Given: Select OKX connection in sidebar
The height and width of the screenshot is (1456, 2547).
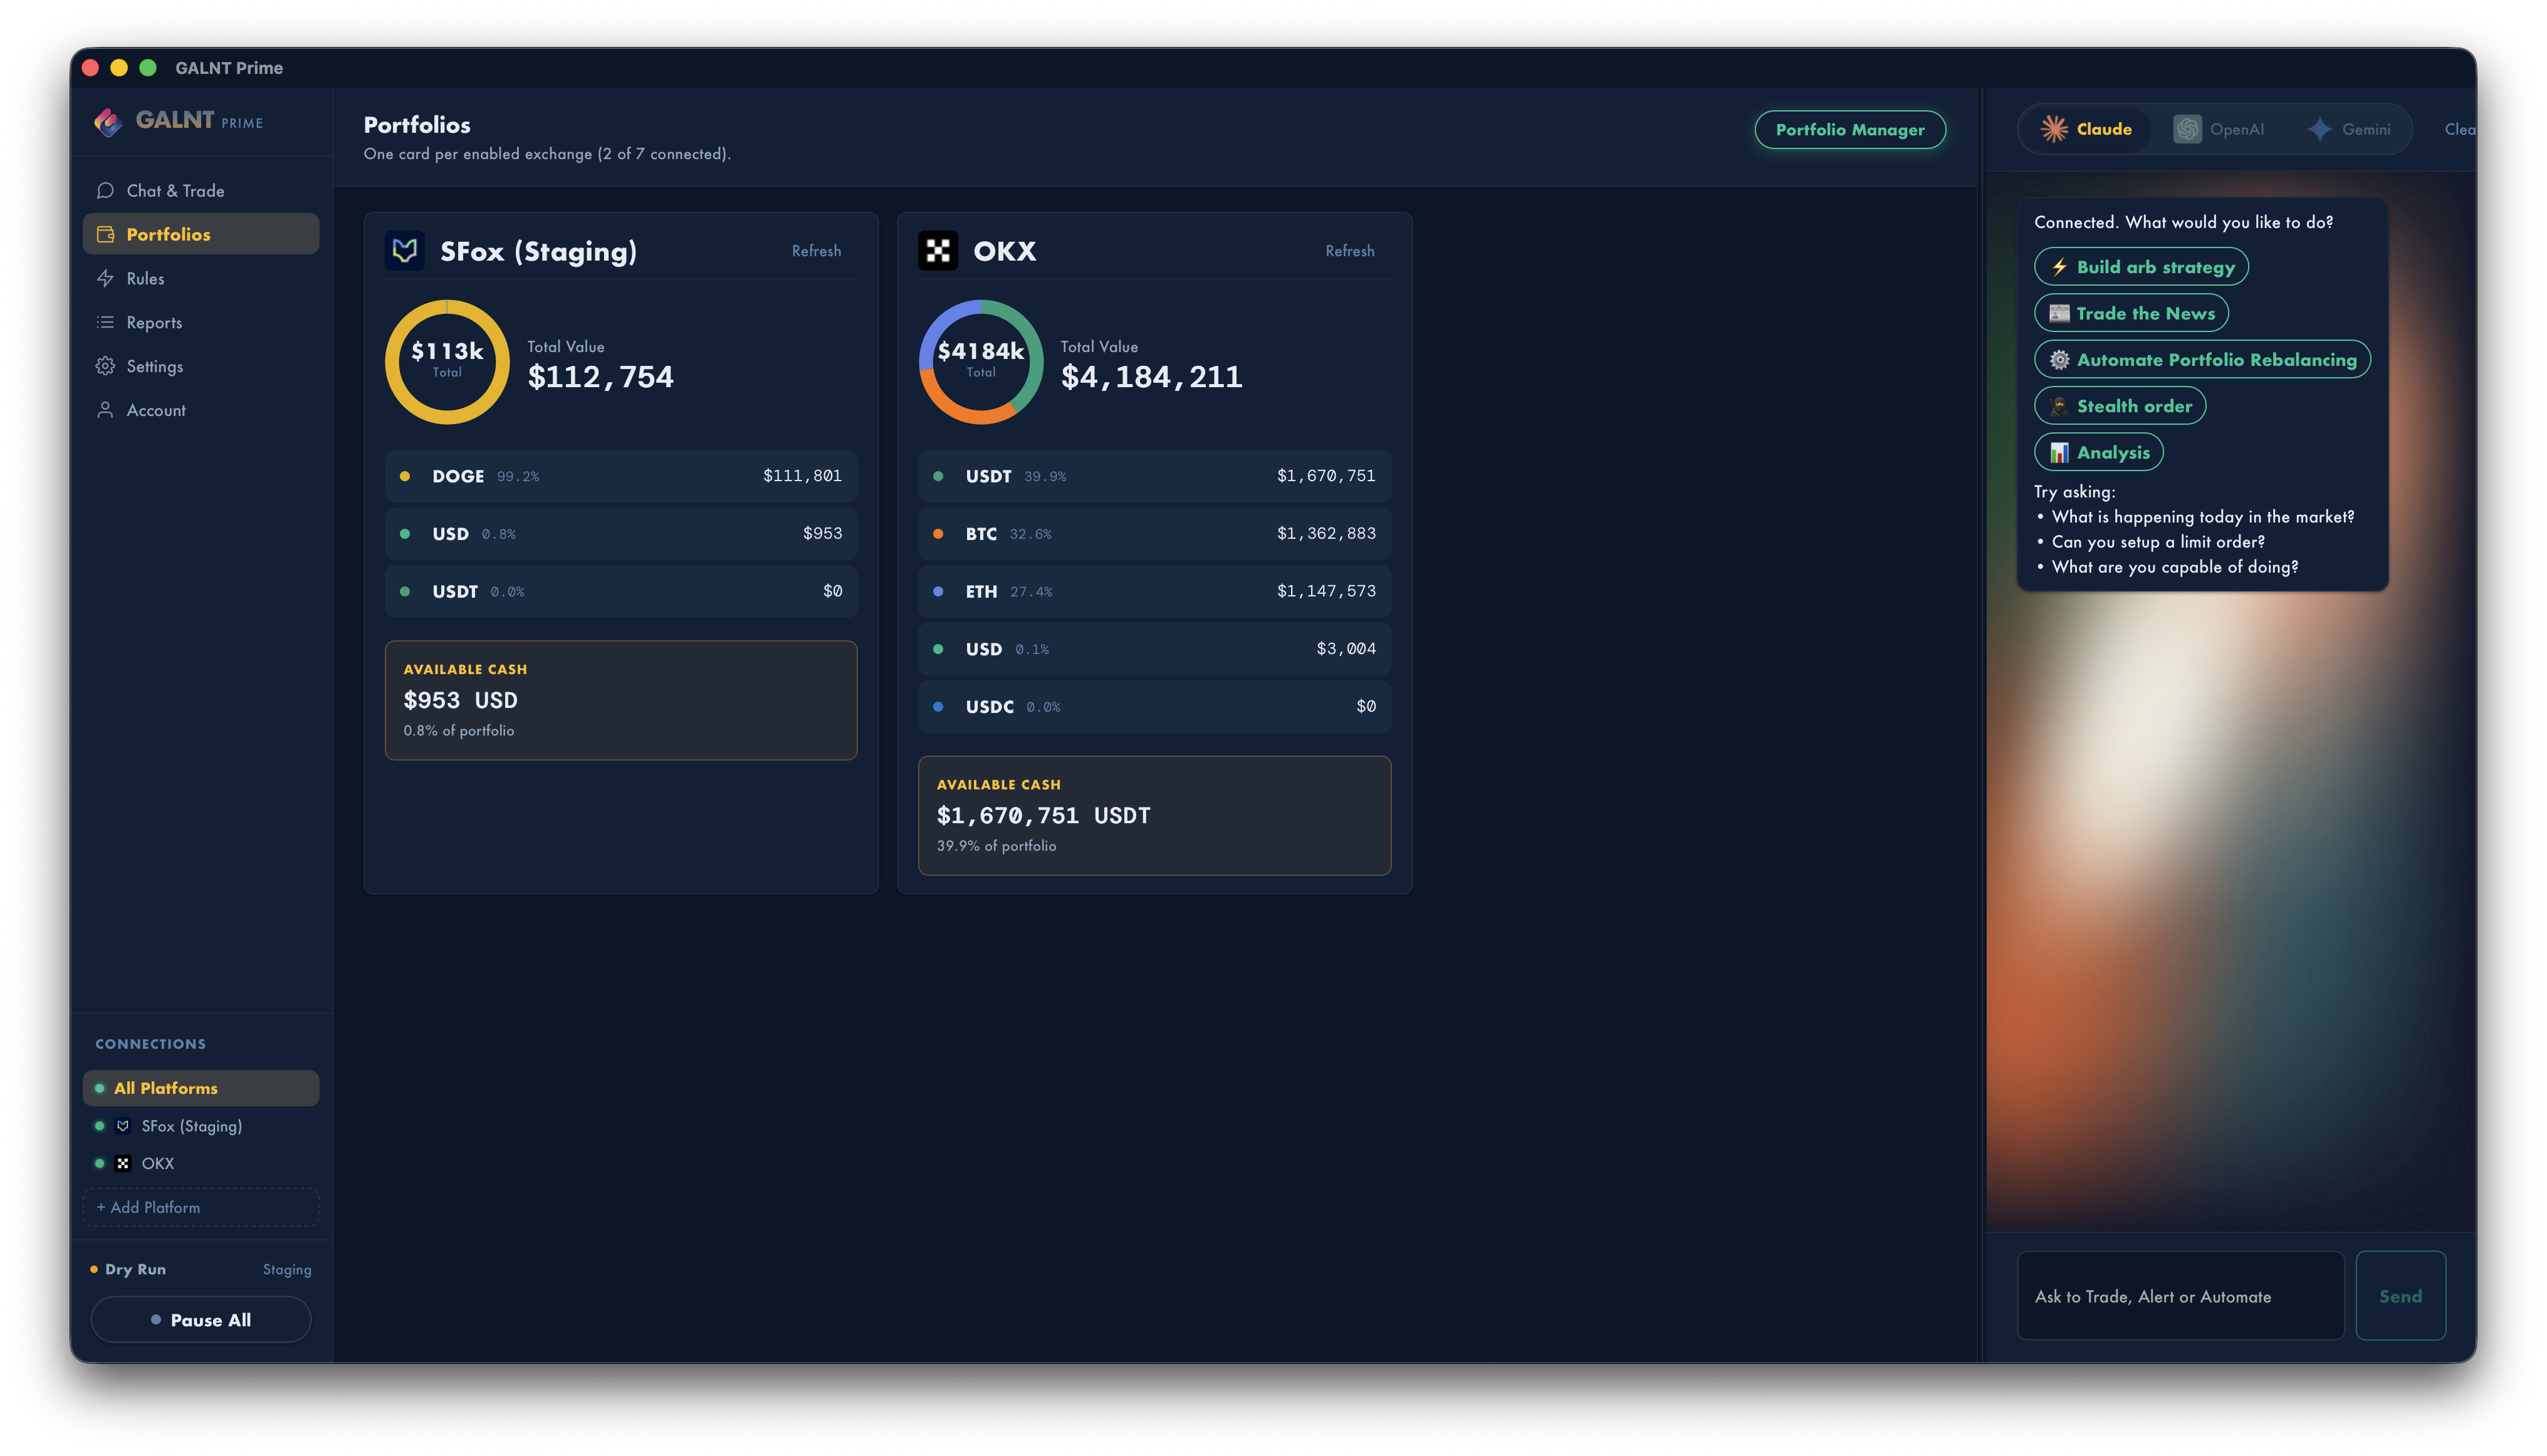Looking at the screenshot, I should pos(201,1163).
